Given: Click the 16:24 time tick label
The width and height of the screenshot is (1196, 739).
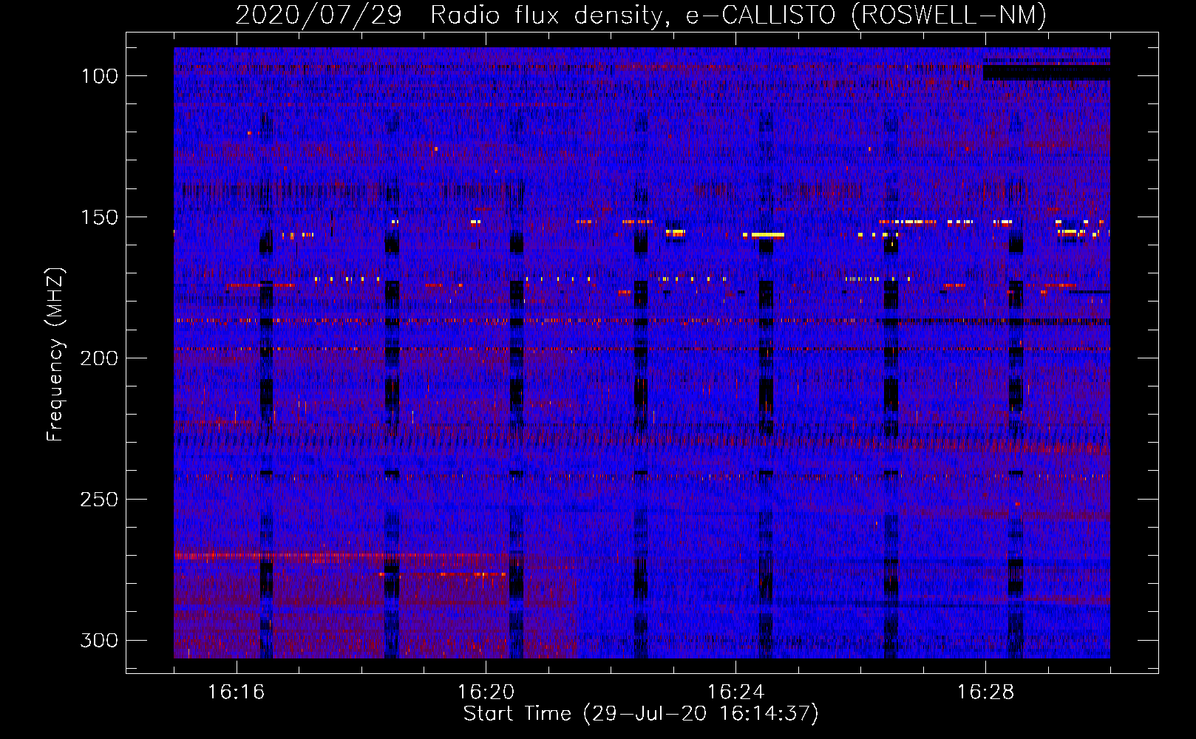Looking at the screenshot, I should click(735, 692).
